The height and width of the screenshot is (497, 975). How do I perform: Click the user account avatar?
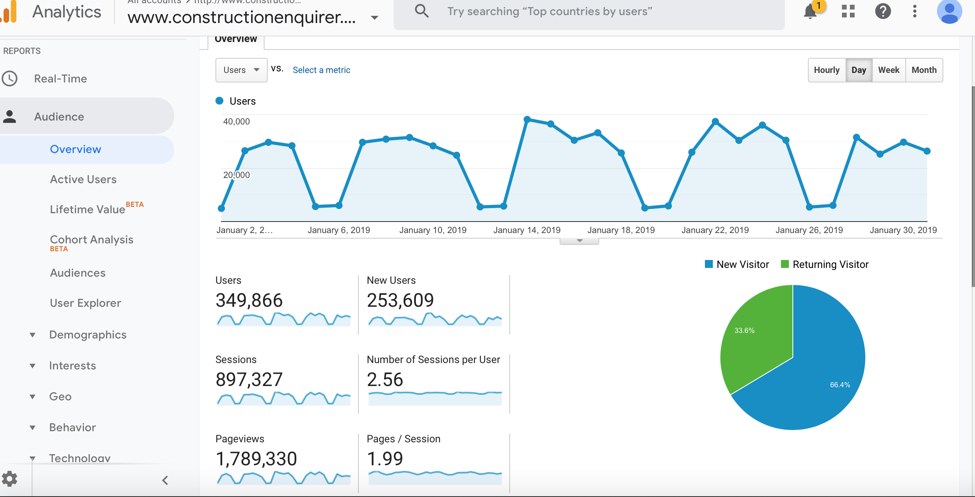pos(950,11)
